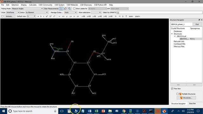Rotate view with z+90
Screen dimensions: 203x114
click(110, 16)
